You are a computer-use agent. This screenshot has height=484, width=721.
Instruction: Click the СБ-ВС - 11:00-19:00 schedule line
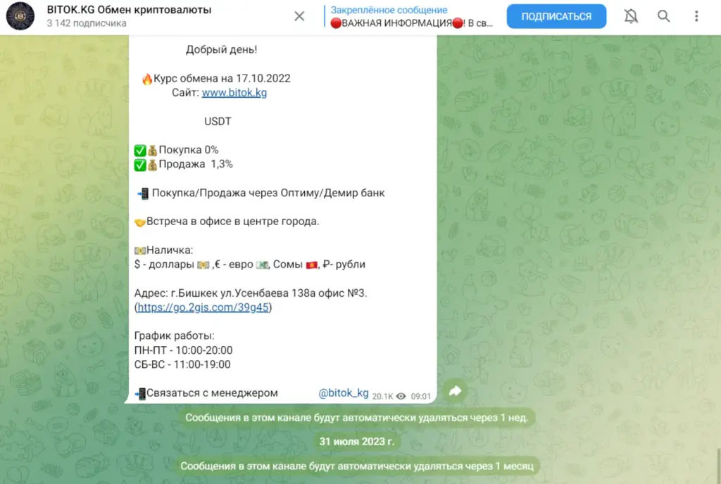click(182, 364)
